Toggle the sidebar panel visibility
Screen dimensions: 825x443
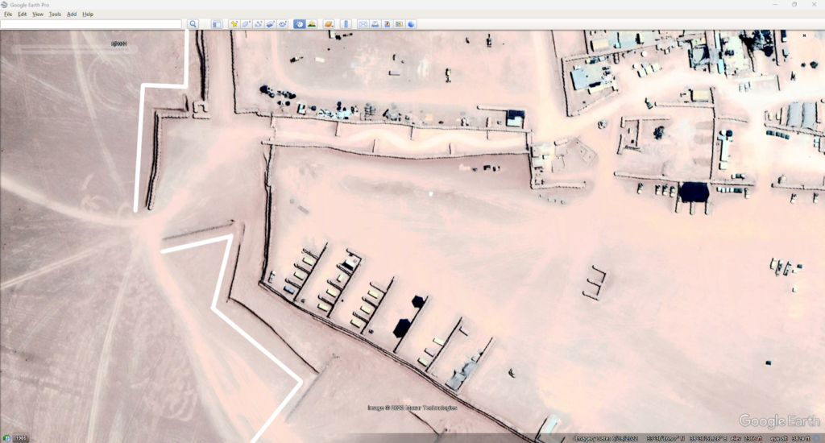[x=217, y=24]
